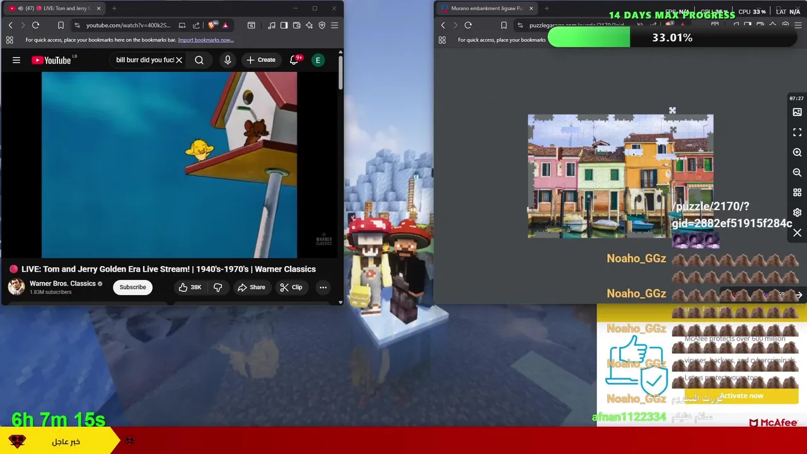Image resolution: width=807 pixels, height=454 pixels.
Task: Open the YouTube Create menu
Action: (x=260, y=60)
